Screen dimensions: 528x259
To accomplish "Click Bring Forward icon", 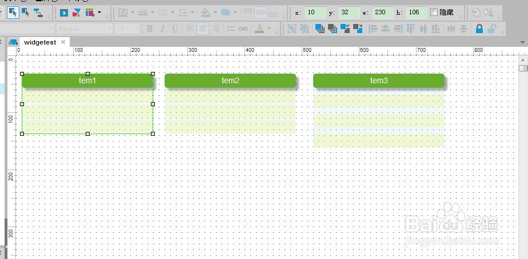I will point(345,29).
